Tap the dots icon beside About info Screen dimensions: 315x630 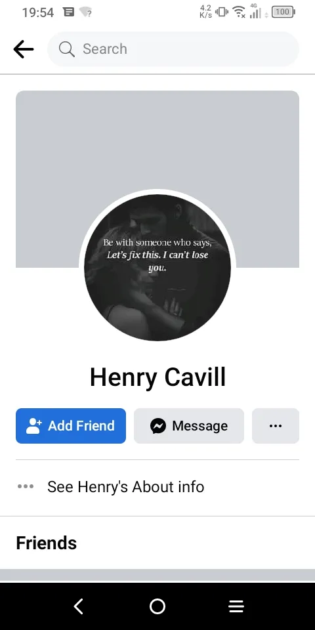click(x=26, y=486)
